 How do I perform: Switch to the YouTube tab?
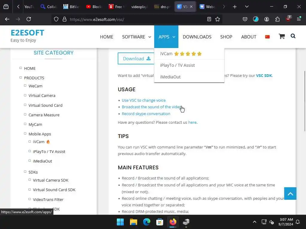29,7
